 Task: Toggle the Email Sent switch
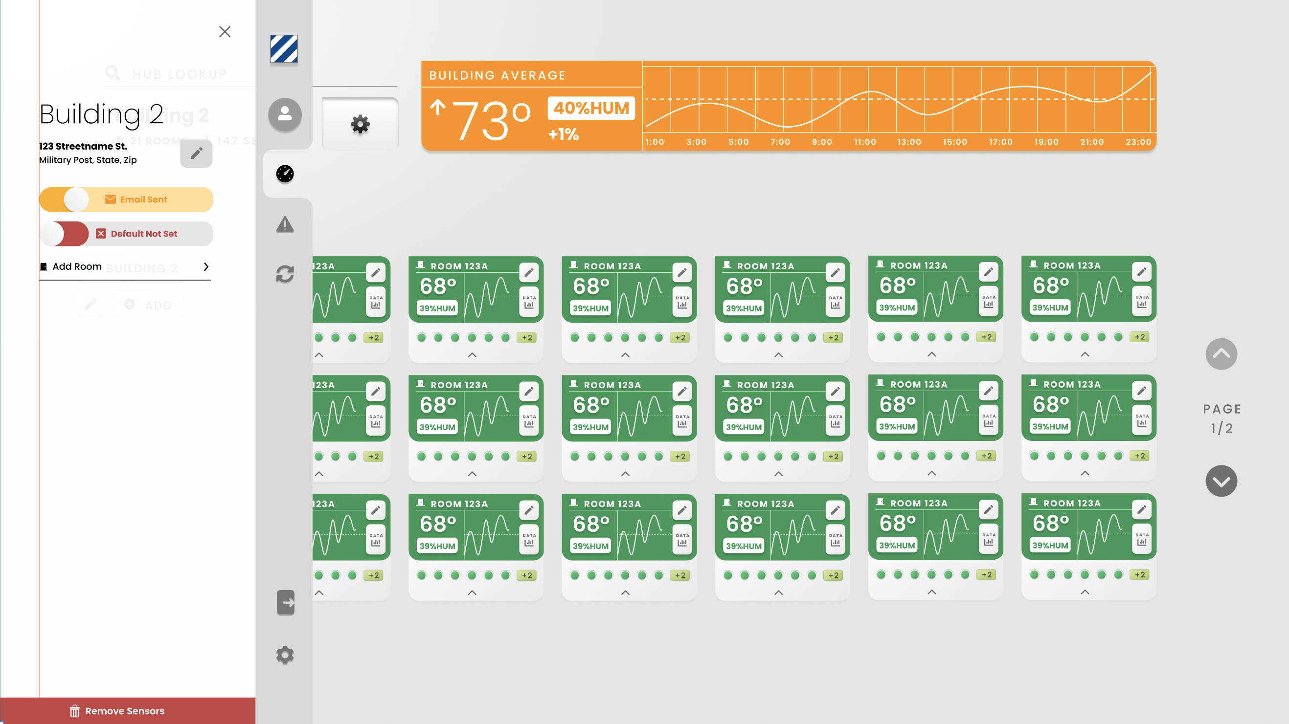pyautogui.click(x=65, y=199)
